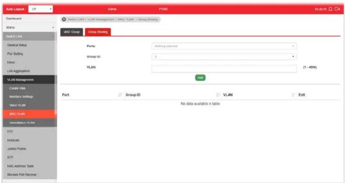
Task: Click the breadcrumb path text
Action: tap(113, 20)
